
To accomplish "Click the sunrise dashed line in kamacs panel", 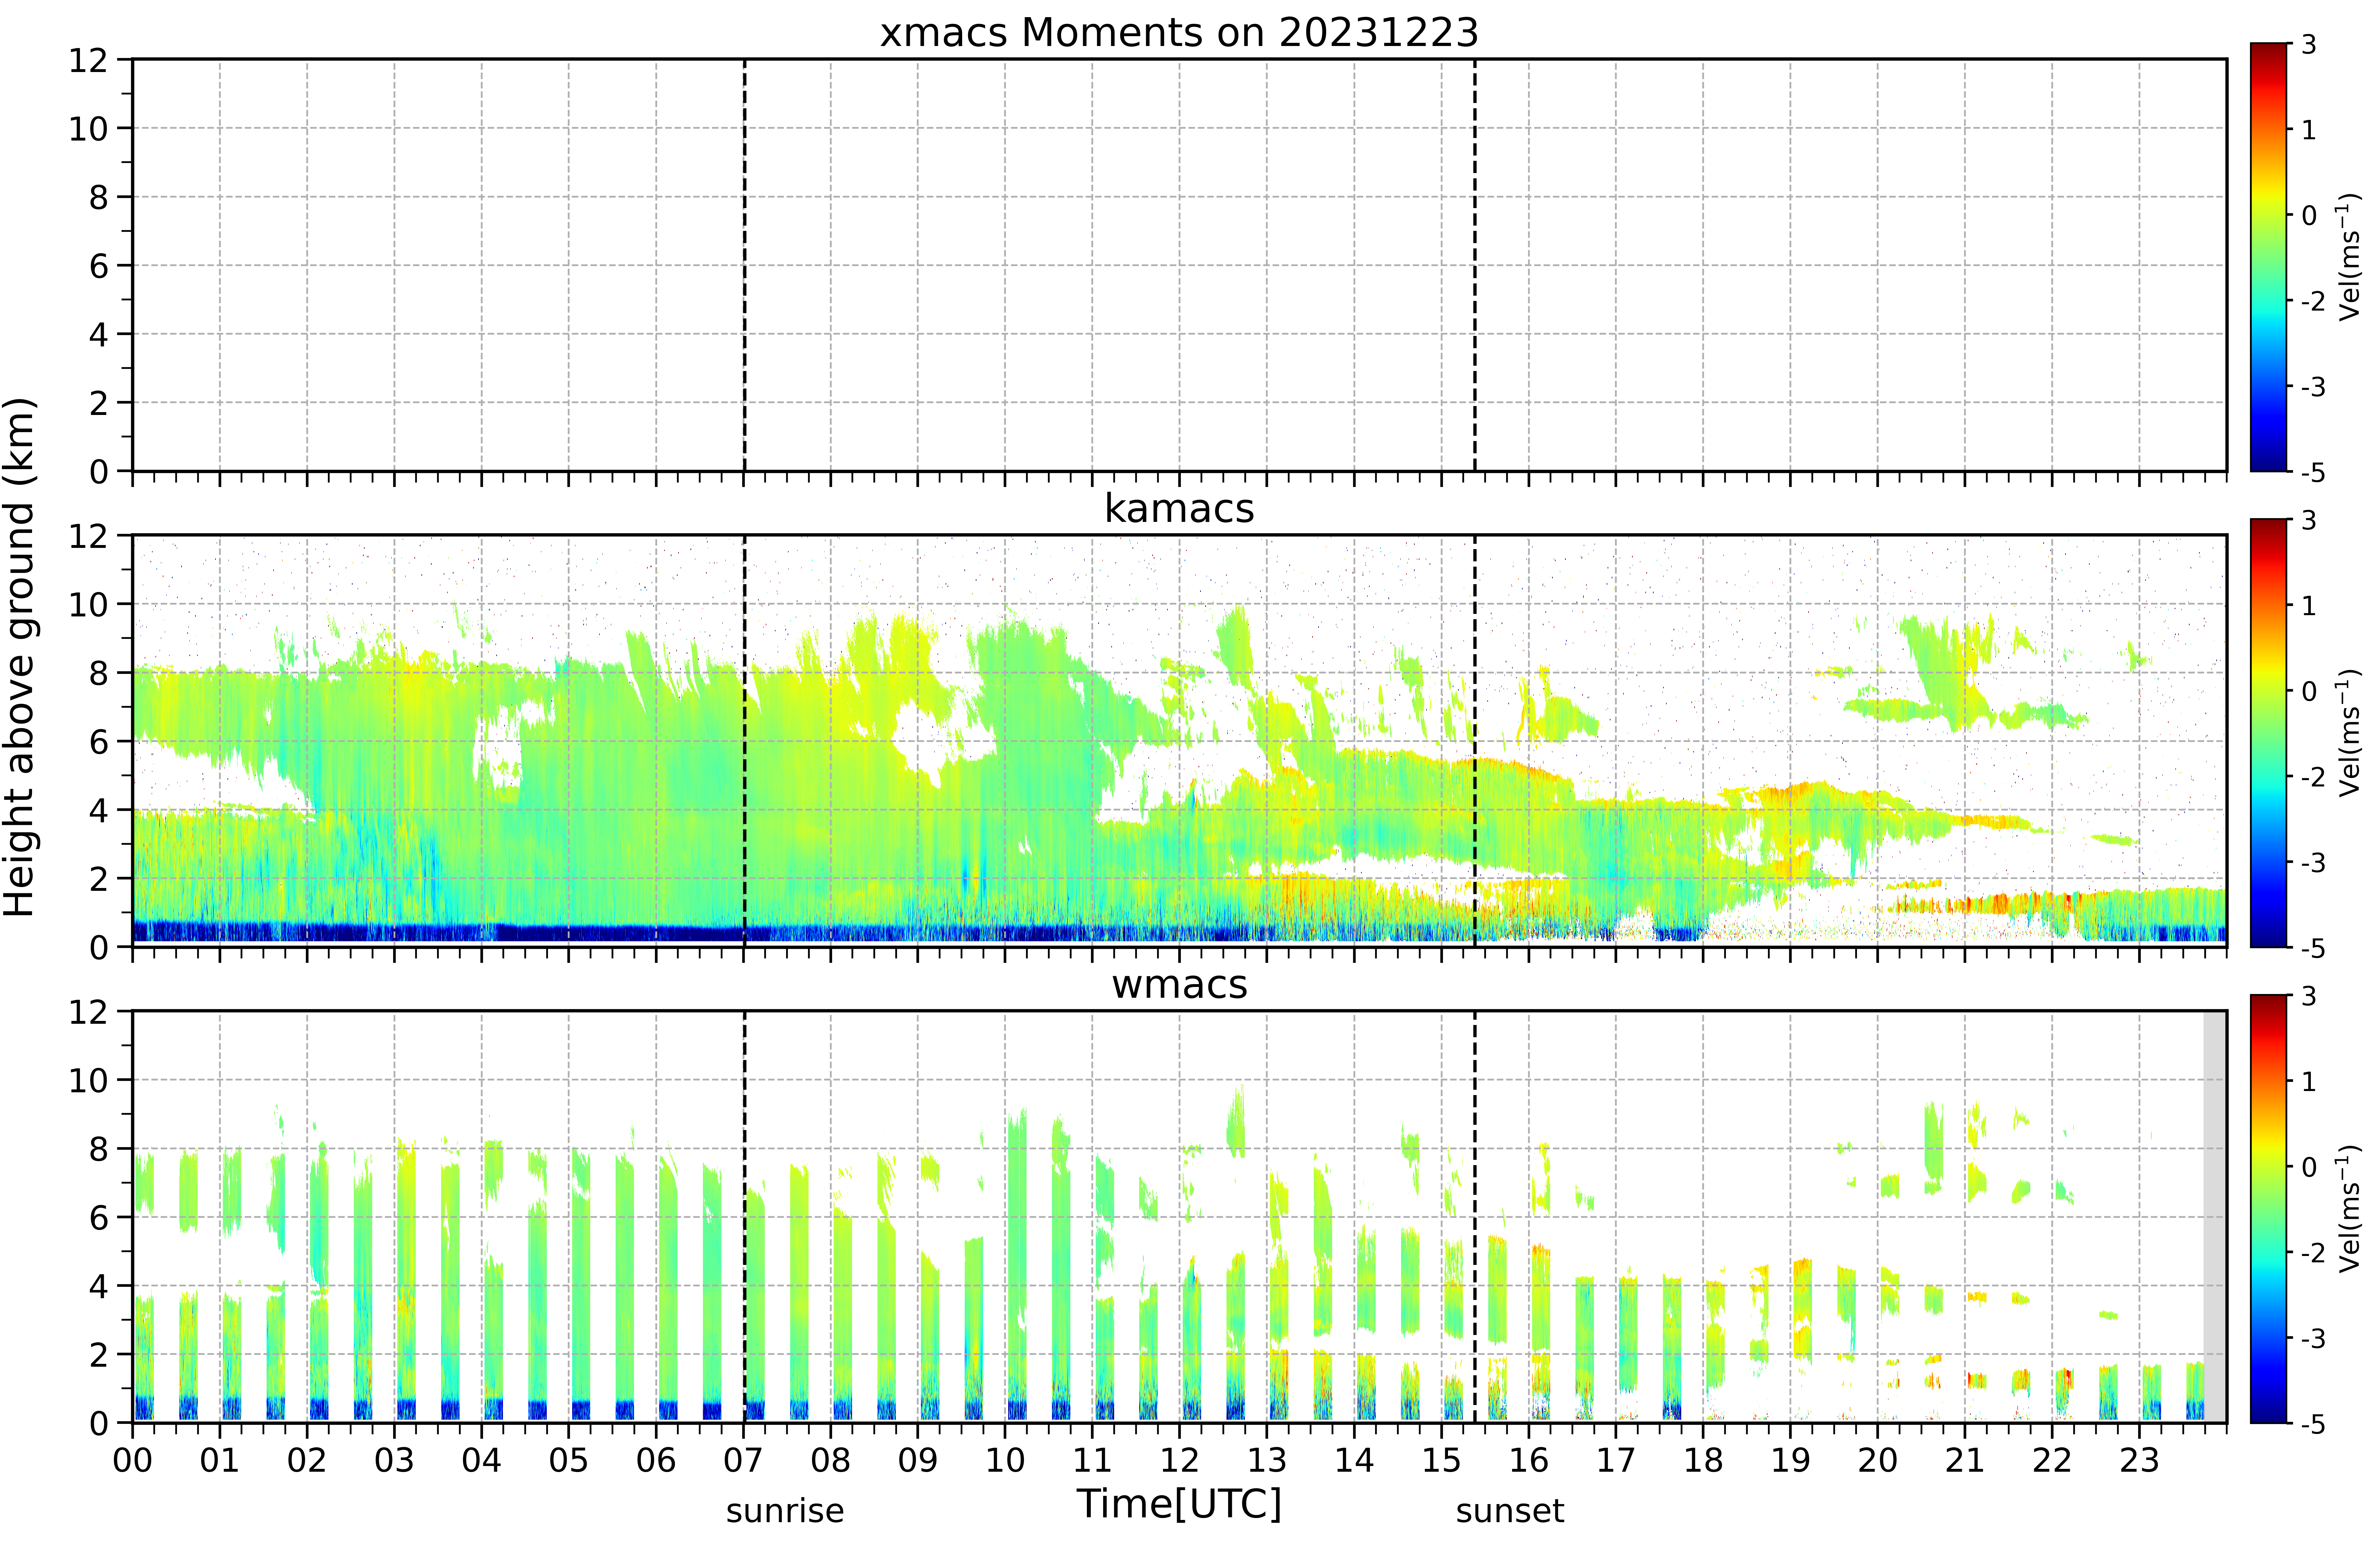I will 744,741.
